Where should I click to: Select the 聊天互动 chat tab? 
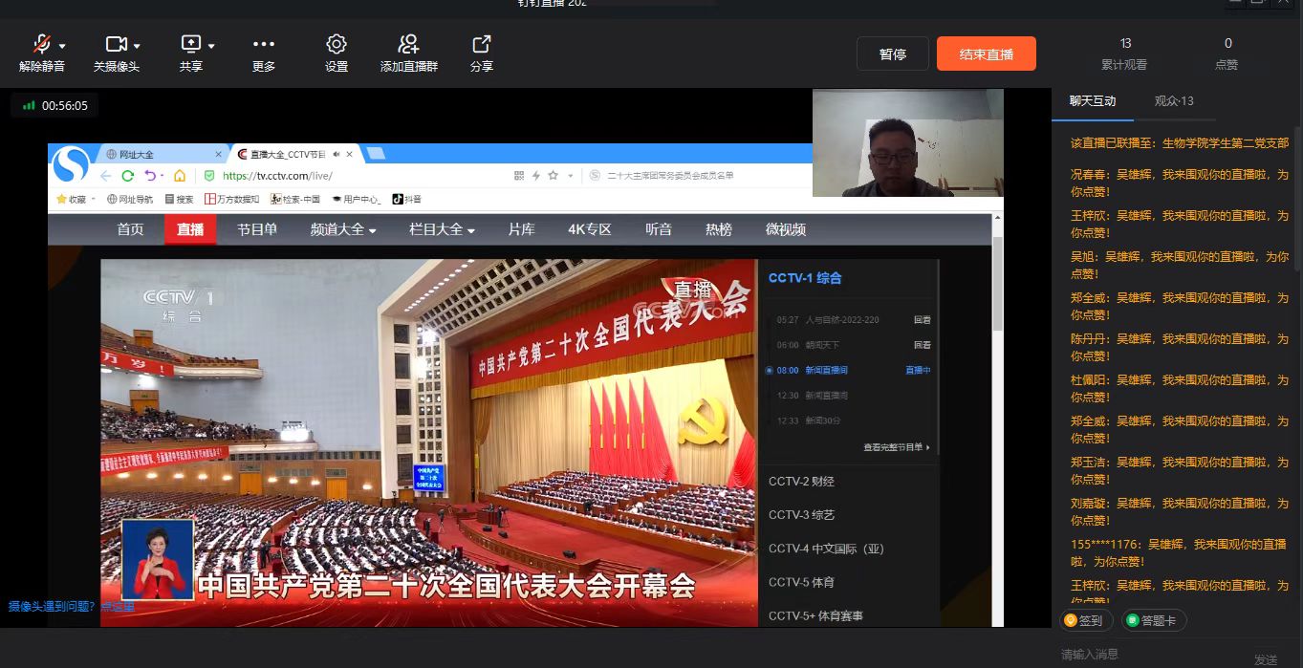[x=1093, y=100]
